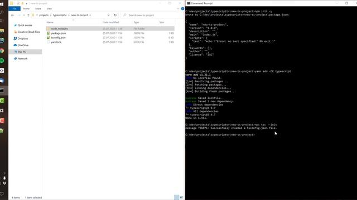357x200 pixels.
Task: Open the Share ribbon tab
Action: (x=38, y=9)
